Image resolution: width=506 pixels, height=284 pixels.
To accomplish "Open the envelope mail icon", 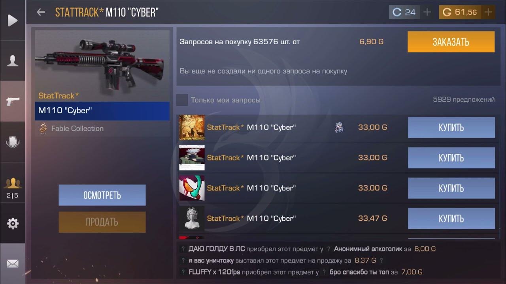I will point(13,264).
